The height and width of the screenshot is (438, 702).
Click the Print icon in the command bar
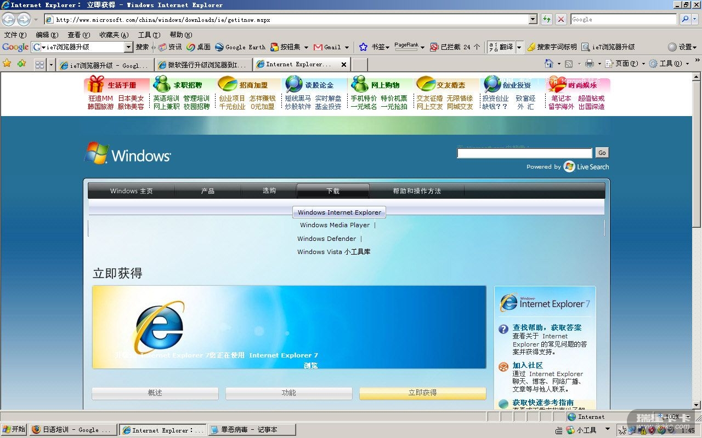click(x=590, y=64)
